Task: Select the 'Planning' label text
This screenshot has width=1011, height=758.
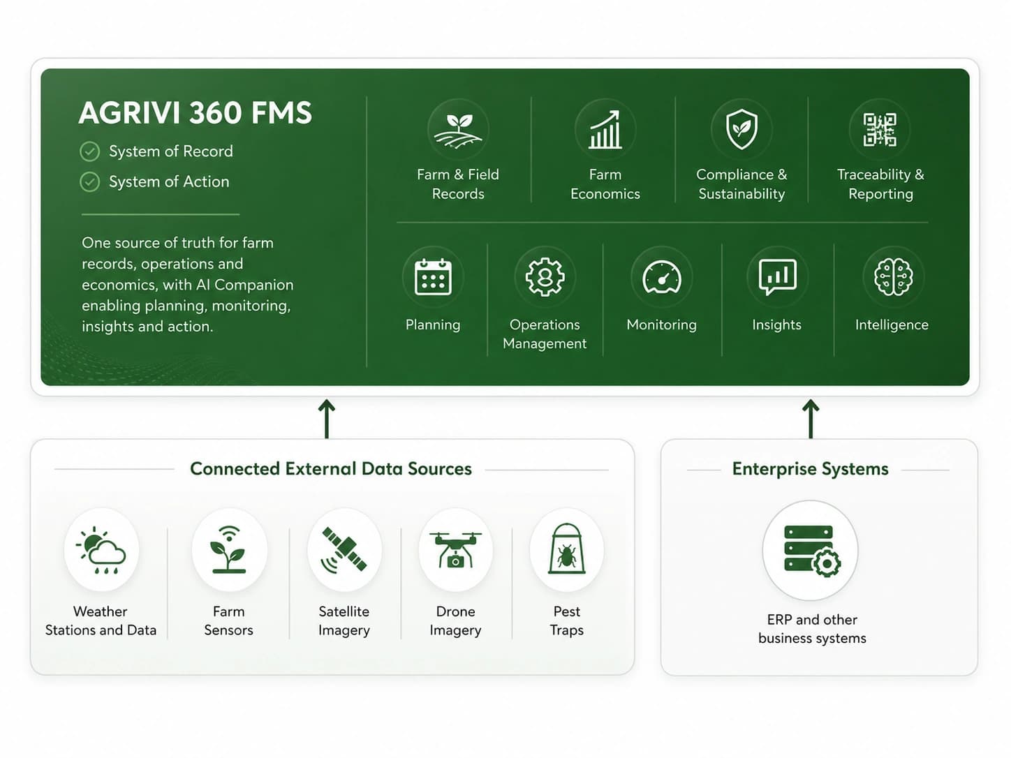Action: 433,325
